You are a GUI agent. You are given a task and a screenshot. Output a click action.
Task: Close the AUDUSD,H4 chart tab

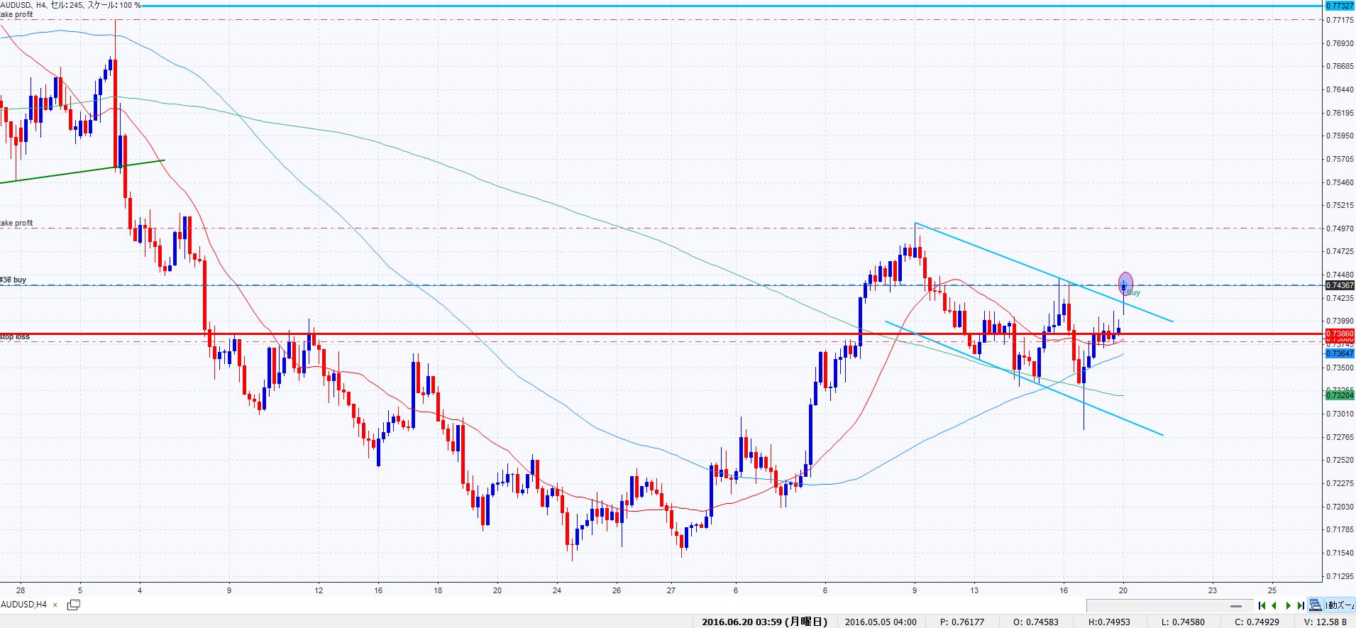(x=55, y=605)
